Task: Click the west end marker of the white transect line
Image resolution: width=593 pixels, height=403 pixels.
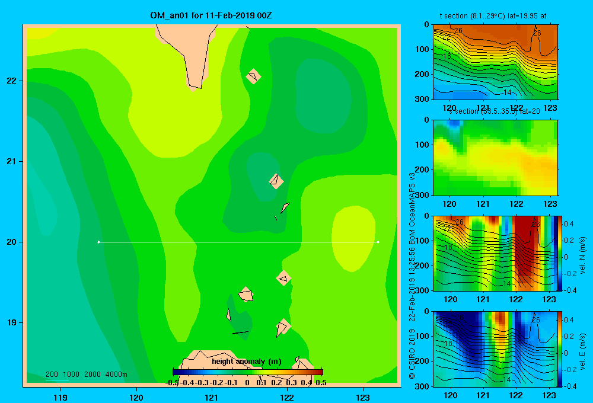Action: coord(98,242)
